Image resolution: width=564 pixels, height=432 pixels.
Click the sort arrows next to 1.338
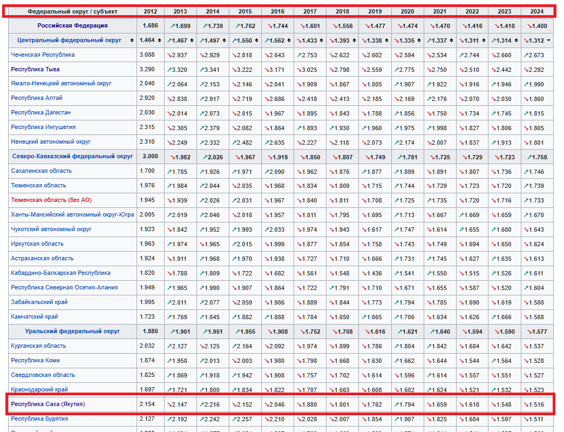click(386, 40)
